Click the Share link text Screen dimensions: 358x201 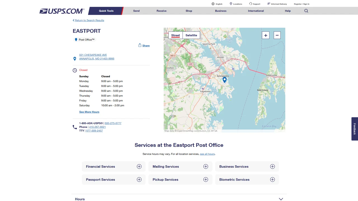146,46
